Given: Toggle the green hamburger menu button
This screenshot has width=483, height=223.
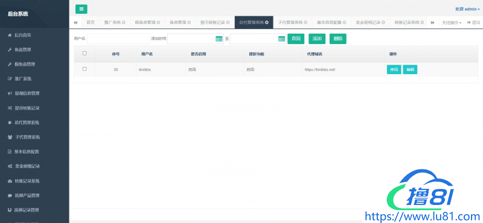Looking at the screenshot, I should coord(82,9).
